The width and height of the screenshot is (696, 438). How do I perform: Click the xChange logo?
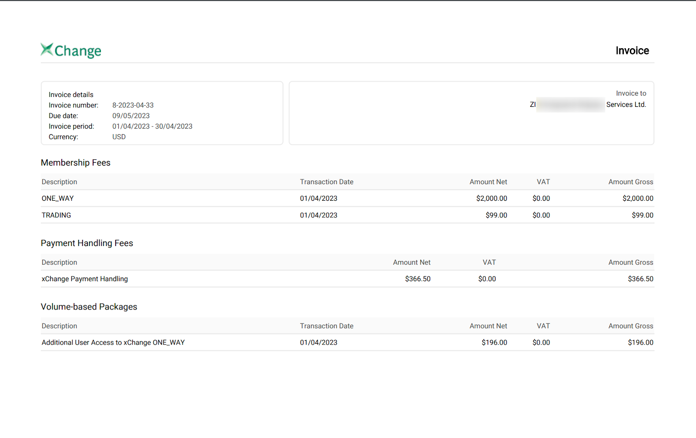tap(71, 50)
